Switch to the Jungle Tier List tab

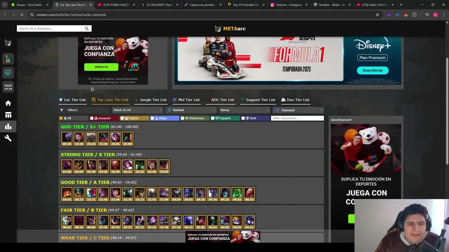point(150,100)
